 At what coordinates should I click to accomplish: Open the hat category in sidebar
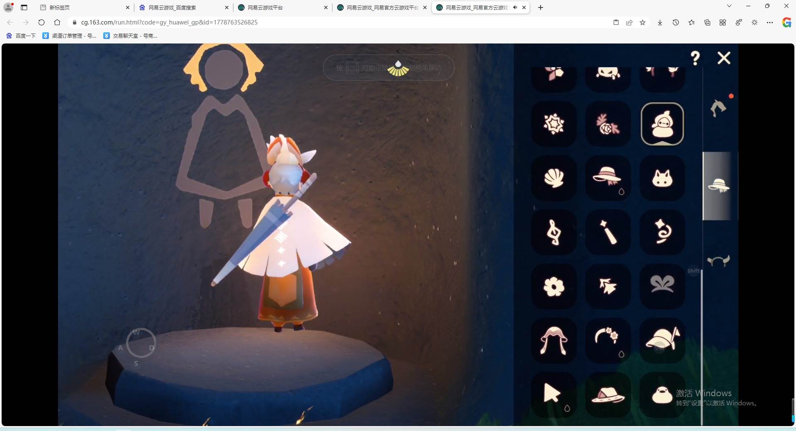(719, 185)
